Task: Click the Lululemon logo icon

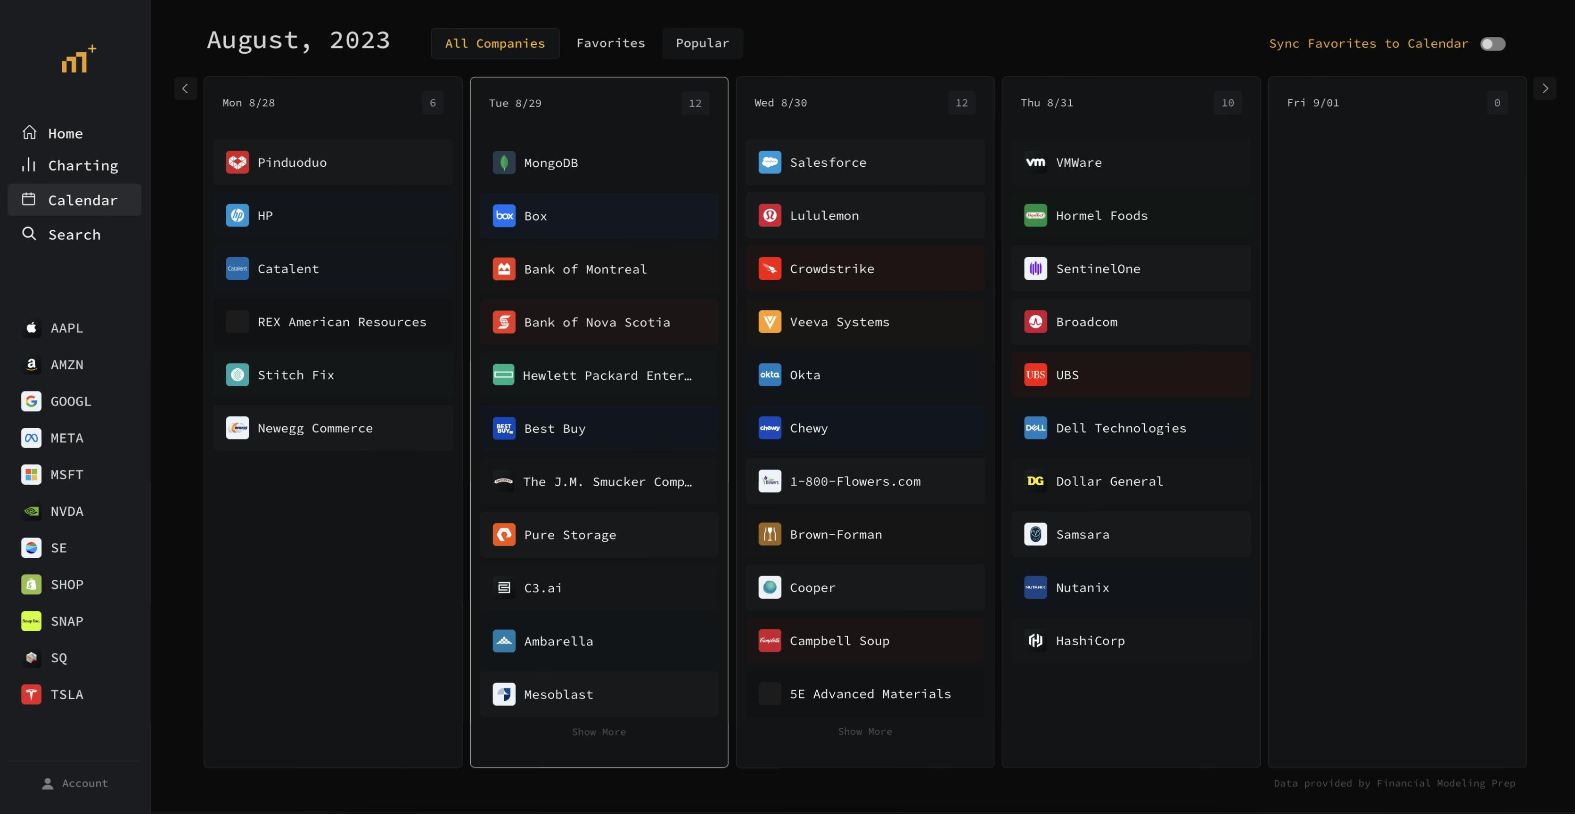Action: [770, 216]
